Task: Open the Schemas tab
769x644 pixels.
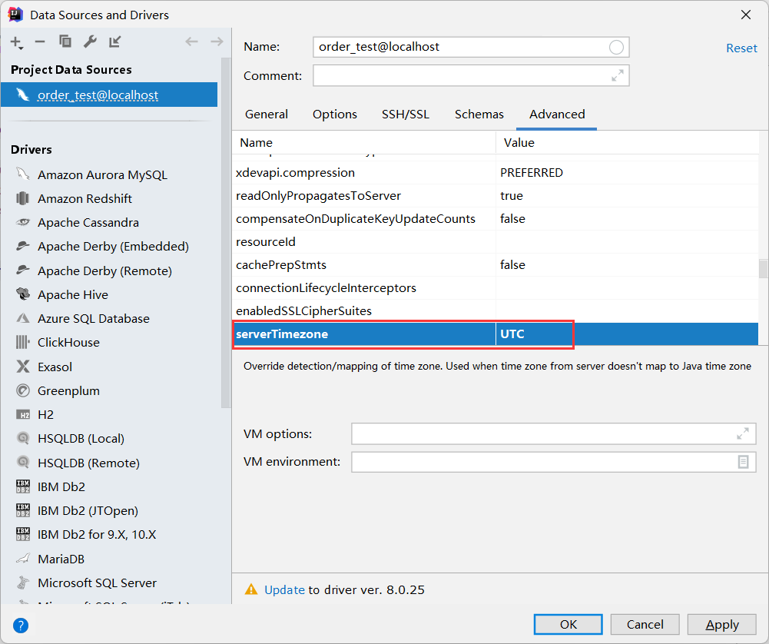Action: [x=479, y=115]
